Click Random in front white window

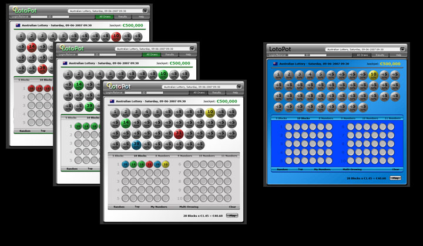coord(119,207)
